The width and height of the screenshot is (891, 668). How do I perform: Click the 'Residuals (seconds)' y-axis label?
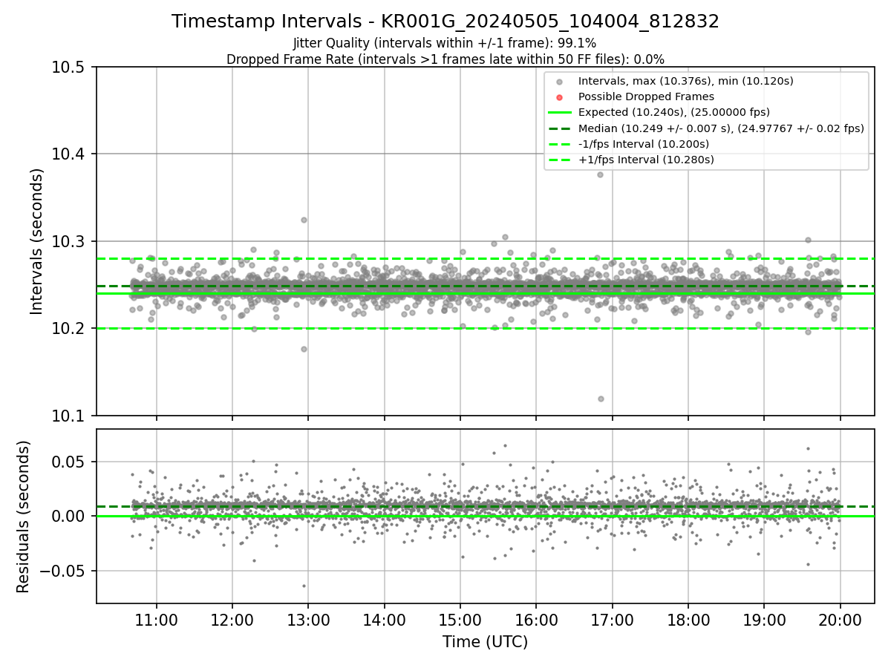pyautogui.click(x=24, y=517)
